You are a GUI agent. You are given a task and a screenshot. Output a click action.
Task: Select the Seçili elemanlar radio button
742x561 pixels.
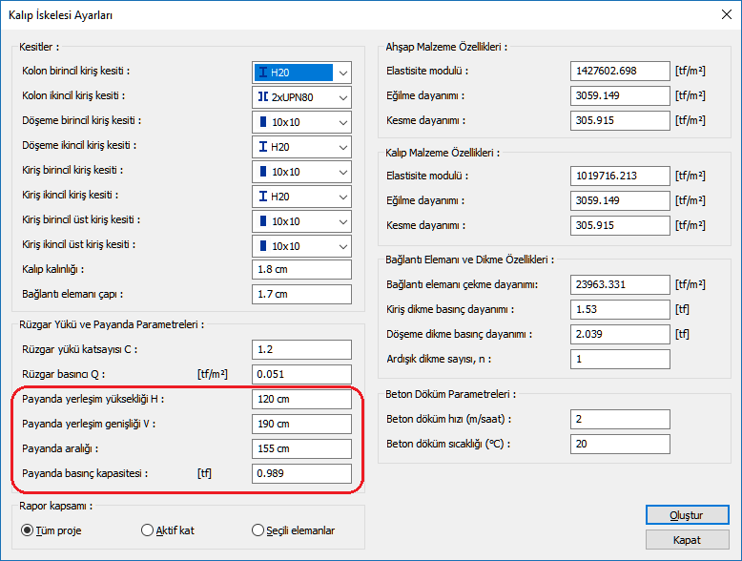tap(258, 530)
